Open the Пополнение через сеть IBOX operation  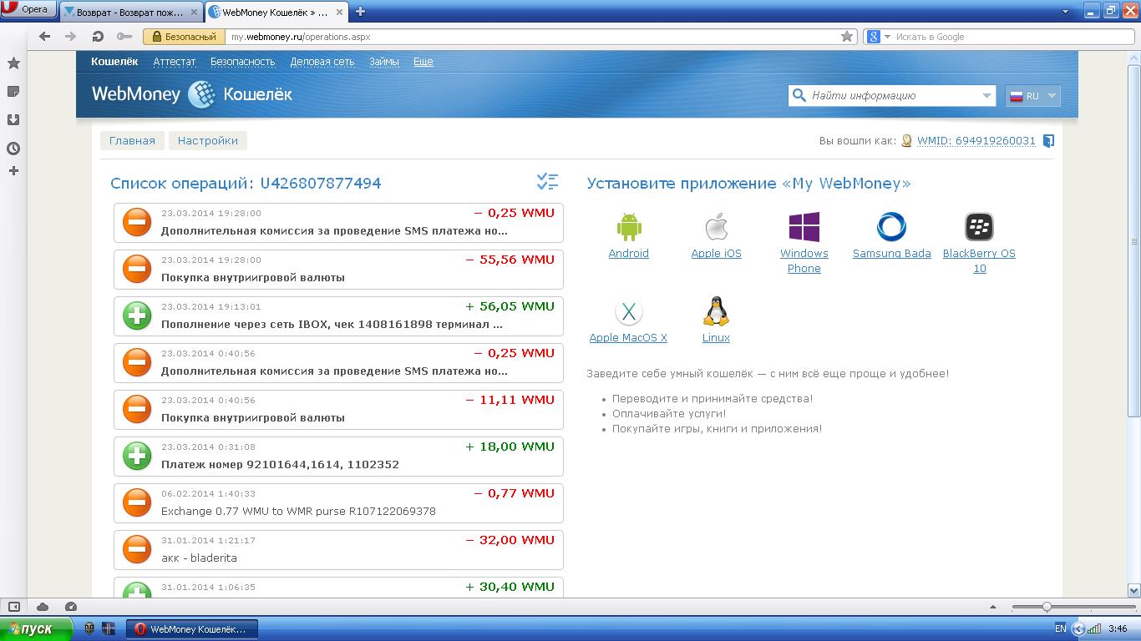338,316
